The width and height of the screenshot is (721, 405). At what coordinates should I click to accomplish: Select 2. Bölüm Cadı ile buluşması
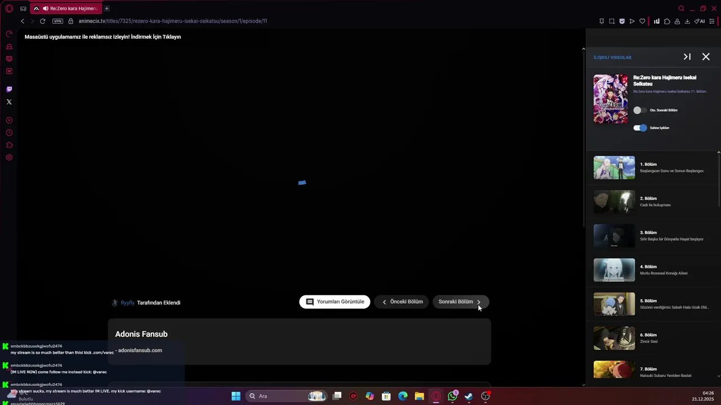[653, 202]
